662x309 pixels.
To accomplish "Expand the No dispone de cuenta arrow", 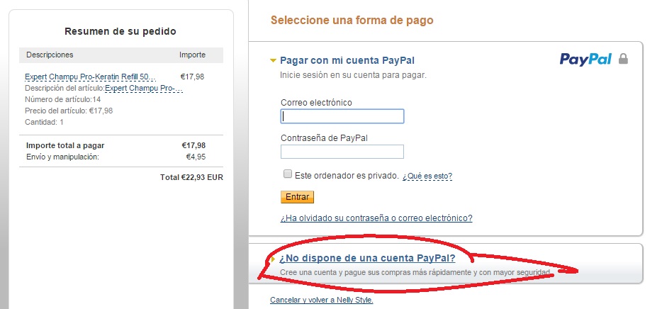I will 274,259.
